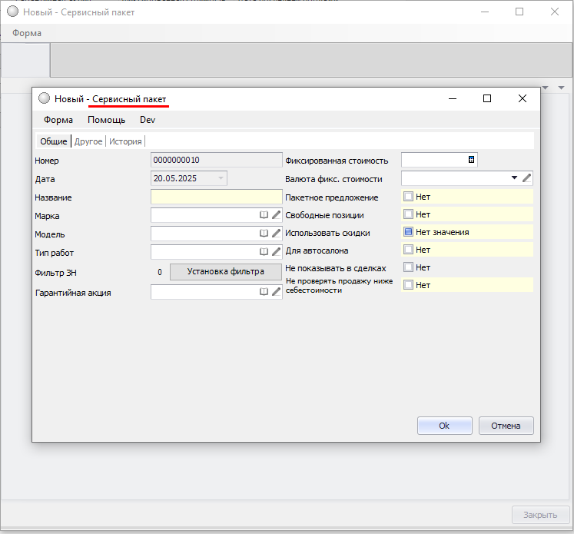The width and height of the screenshot is (574, 534).
Task: Check the Для автосалона checkbox
Action: 408,250
